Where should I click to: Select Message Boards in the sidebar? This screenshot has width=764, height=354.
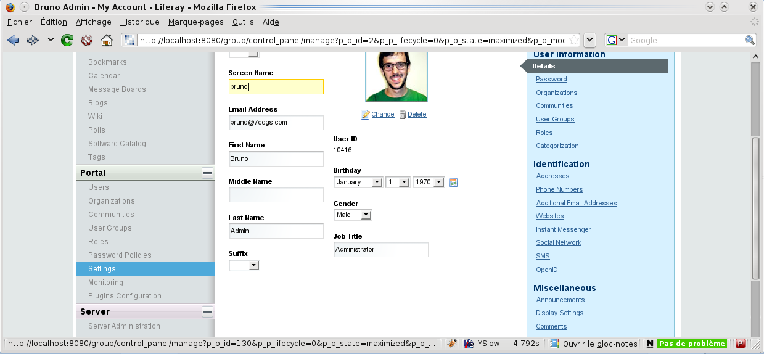[x=117, y=89]
